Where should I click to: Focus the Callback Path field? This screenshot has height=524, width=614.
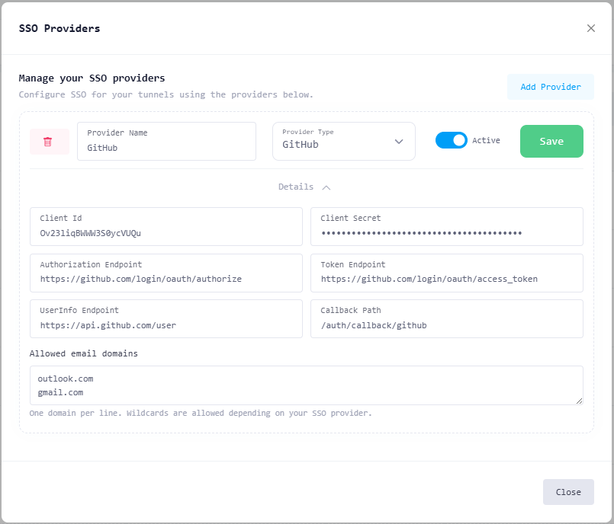point(446,325)
